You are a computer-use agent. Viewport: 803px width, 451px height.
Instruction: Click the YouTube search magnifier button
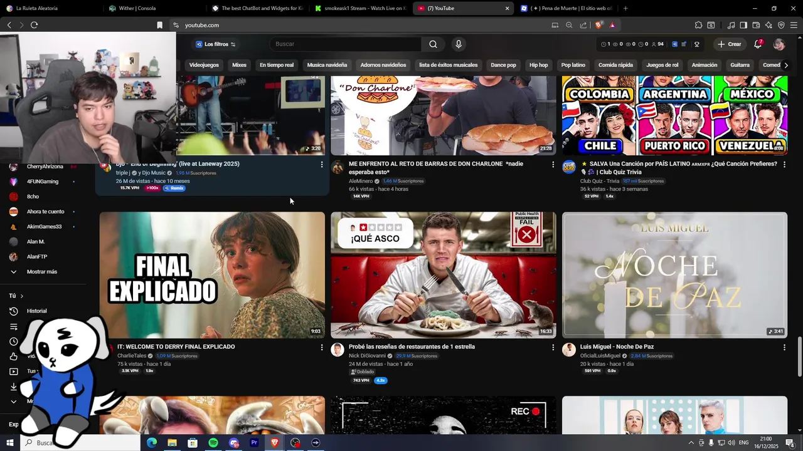pos(433,44)
